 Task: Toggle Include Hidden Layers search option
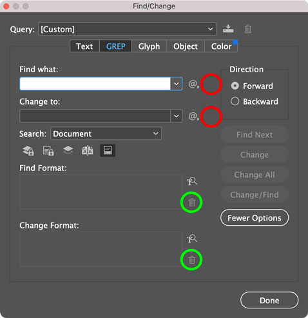click(x=68, y=150)
